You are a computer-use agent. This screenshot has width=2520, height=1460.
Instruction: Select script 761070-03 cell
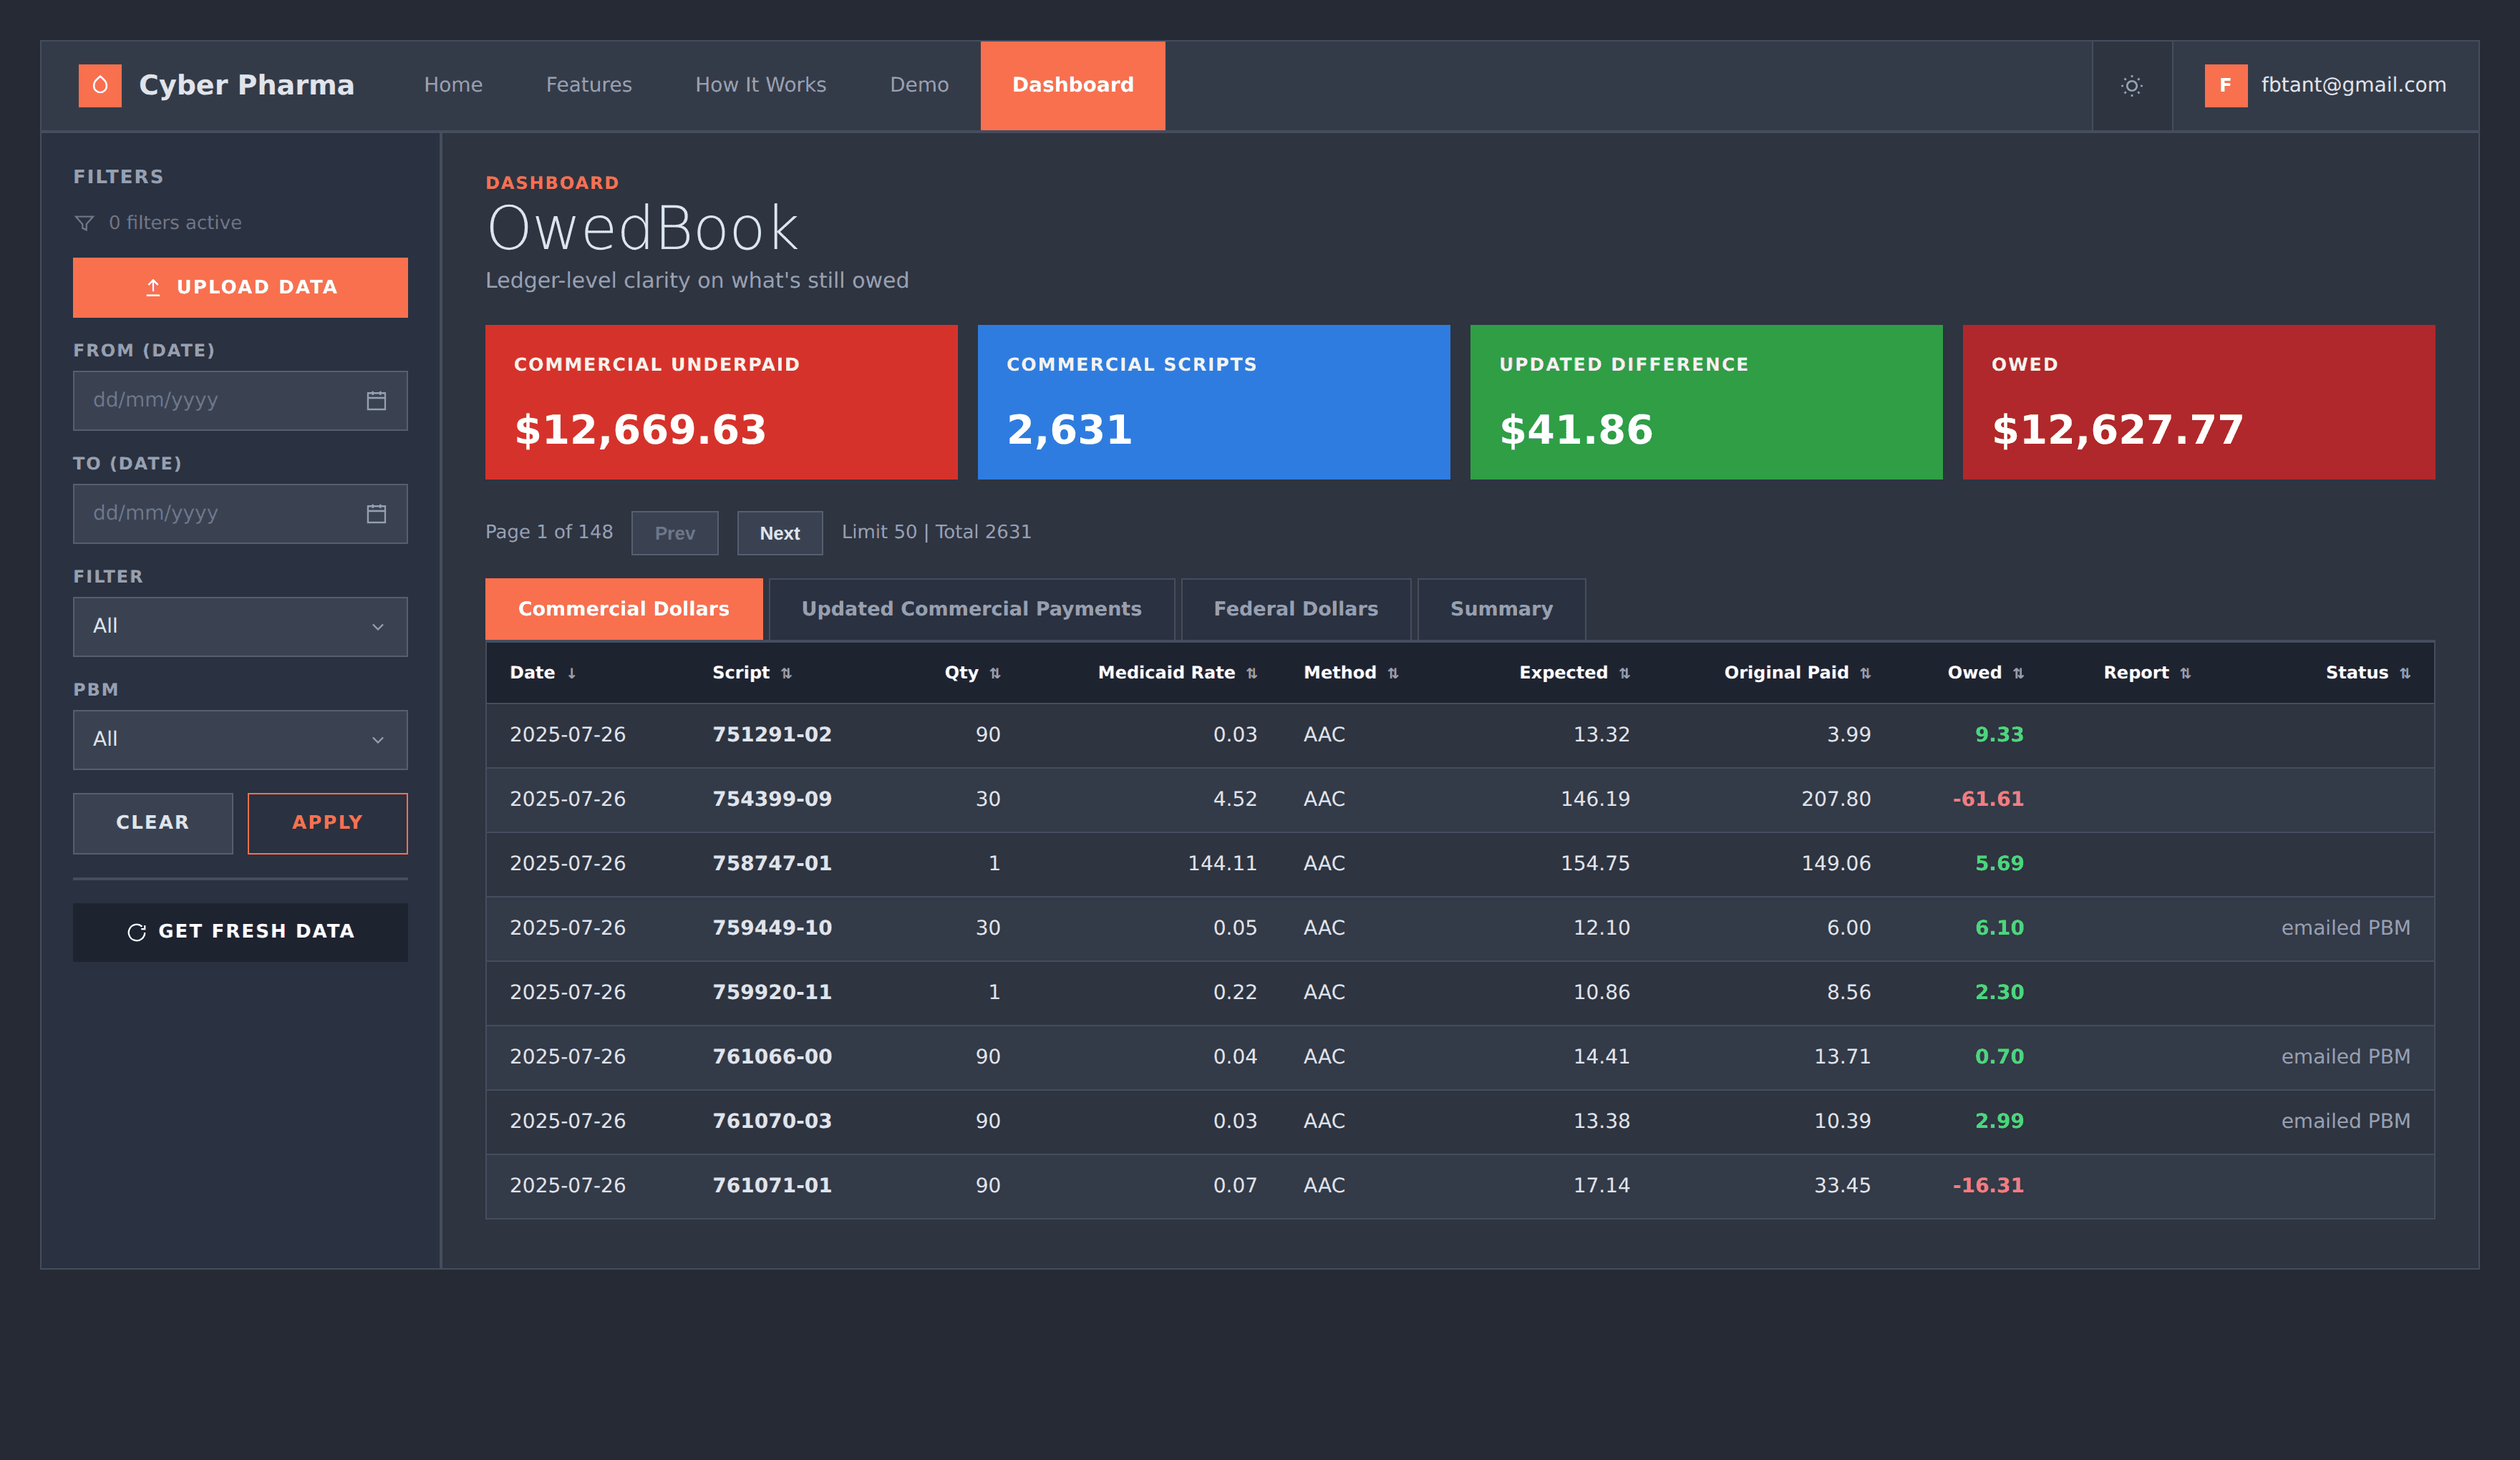tap(772, 1122)
